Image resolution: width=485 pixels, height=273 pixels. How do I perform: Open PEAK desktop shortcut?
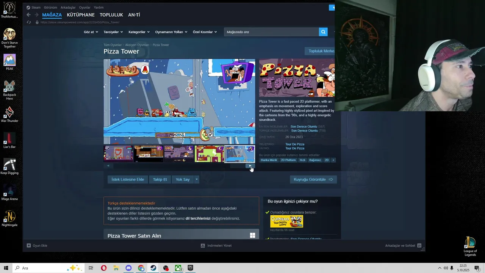[x=9, y=62]
